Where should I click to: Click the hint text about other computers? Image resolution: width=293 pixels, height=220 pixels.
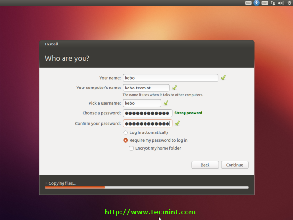point(163,95)
